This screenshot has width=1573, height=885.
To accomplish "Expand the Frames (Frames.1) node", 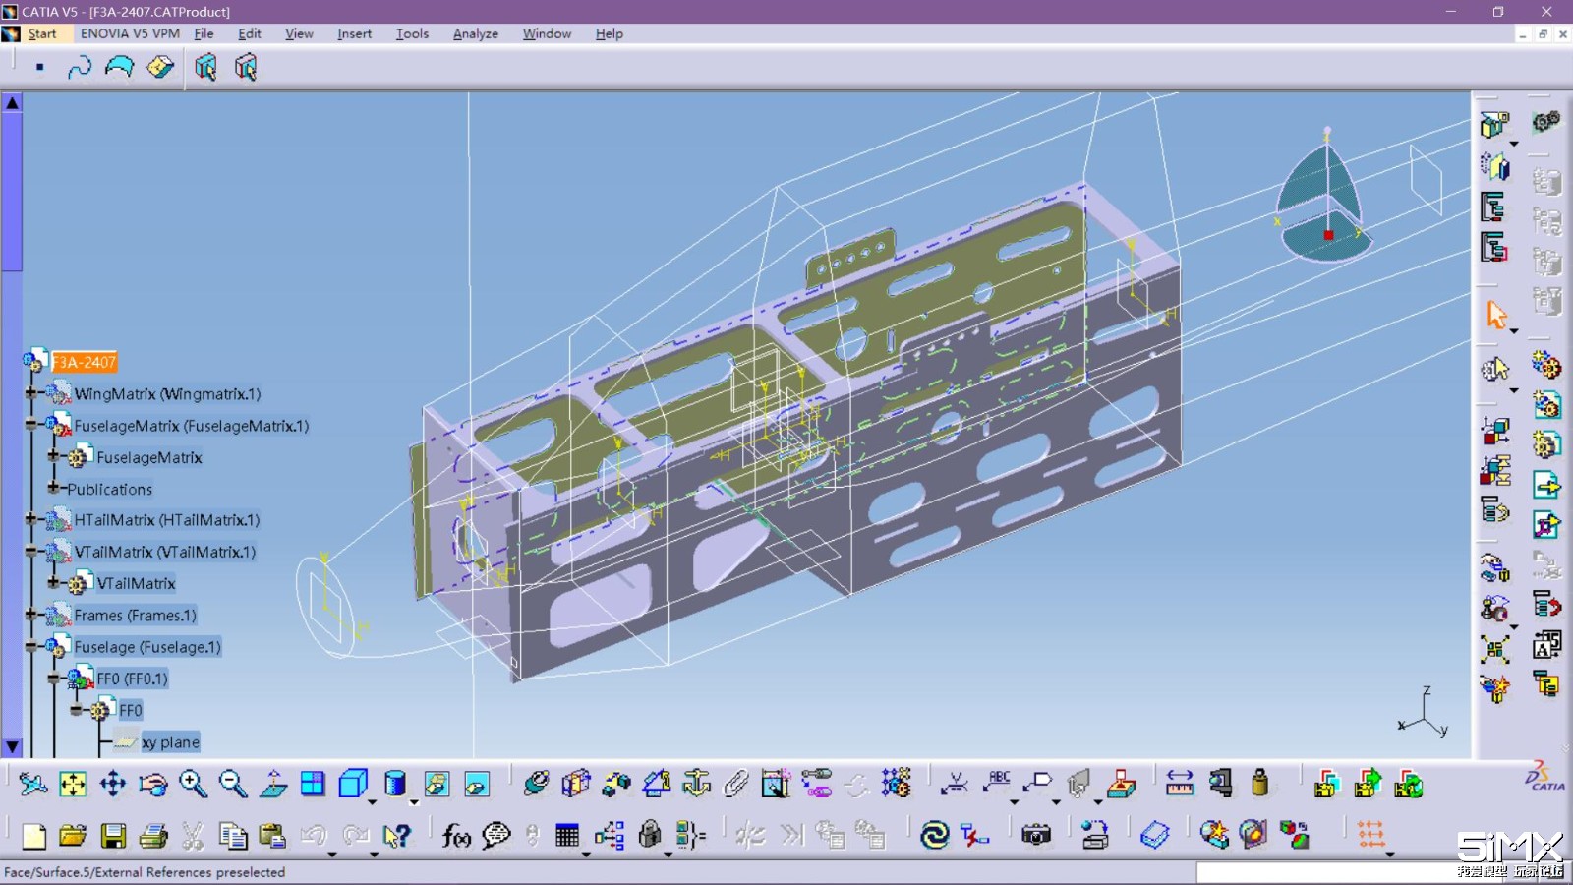I will (31, 615).
